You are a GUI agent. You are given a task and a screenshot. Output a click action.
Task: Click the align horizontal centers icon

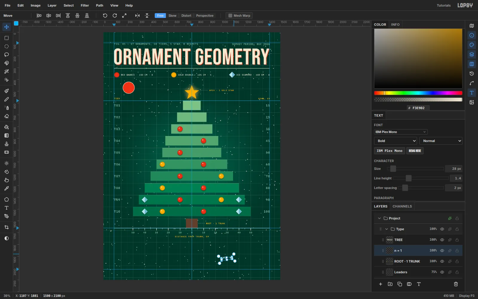coord(49,16)
